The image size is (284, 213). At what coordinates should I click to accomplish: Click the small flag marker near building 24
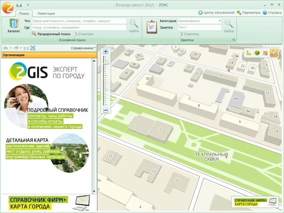coord(229,70)
